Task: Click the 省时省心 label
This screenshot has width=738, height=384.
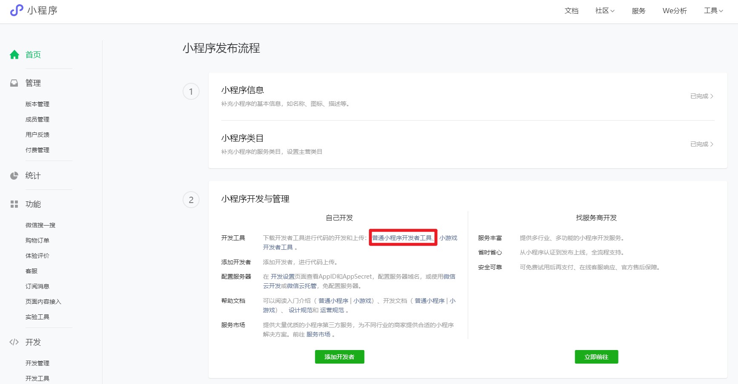Action: click(x=490, y=252)
